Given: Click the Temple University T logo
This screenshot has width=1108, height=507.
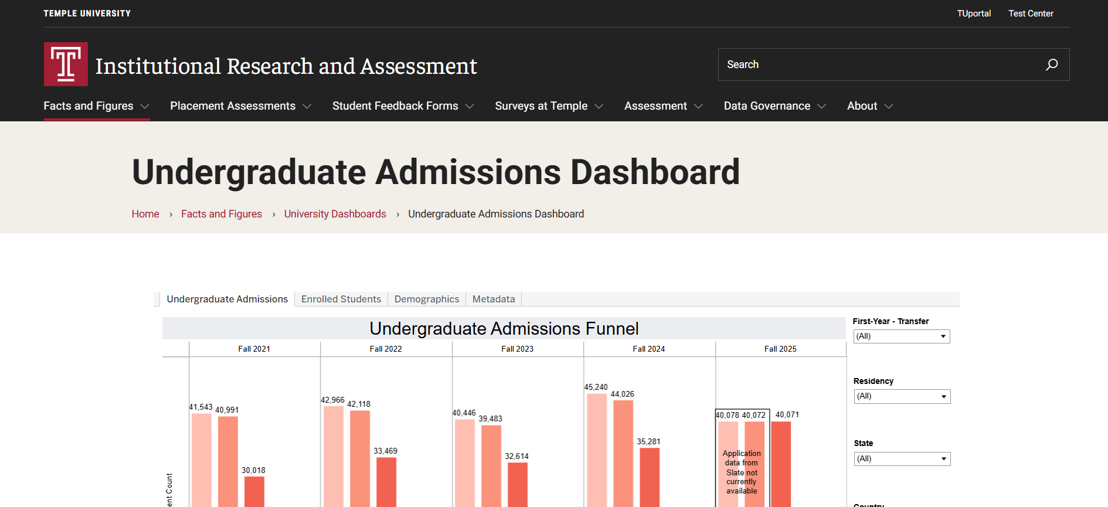Looking at the screenshot, I should click(x=66, y=64).
